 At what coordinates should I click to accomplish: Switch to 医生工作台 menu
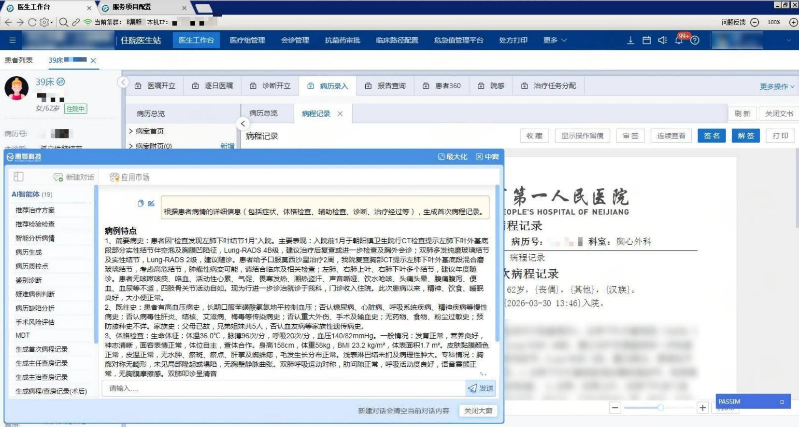(x=196, y=40)
